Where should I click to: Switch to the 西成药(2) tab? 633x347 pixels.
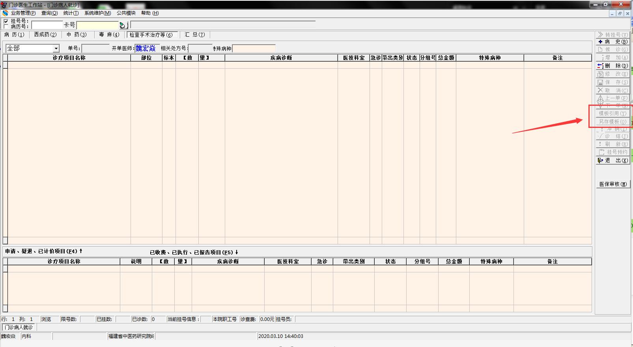click(45, 35)
